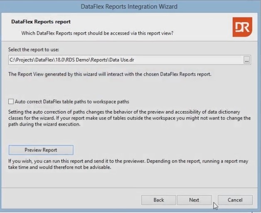
Task: Click the 'Report View generated by this wizard' text
Action: coord(110,74)
